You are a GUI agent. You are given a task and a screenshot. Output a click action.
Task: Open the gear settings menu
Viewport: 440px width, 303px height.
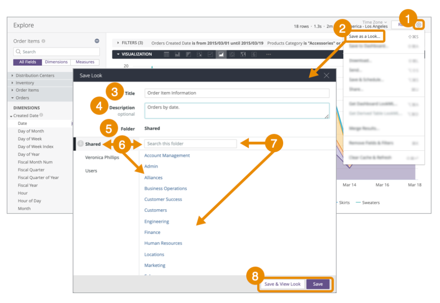[418, 25]
